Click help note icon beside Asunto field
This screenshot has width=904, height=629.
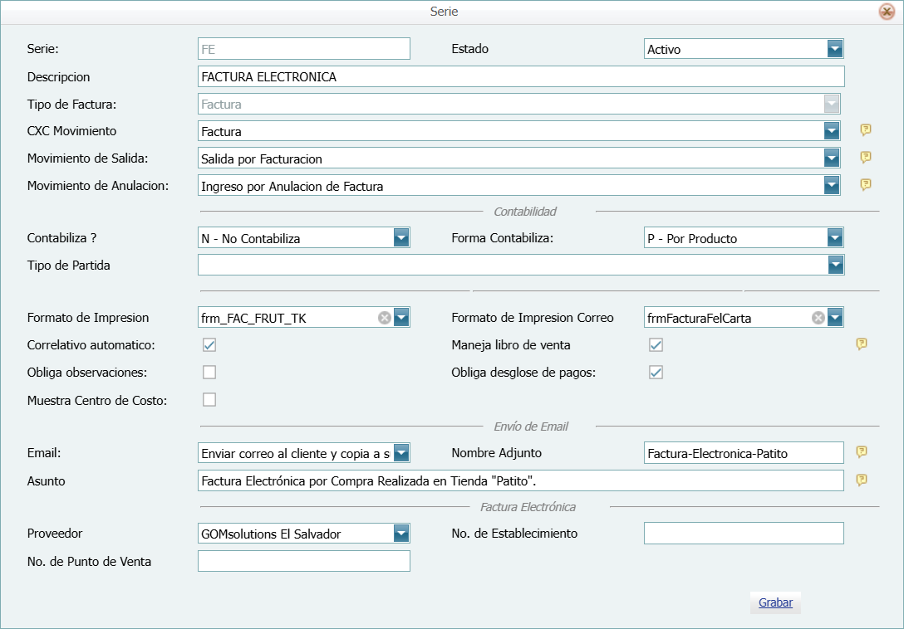(x=862, y=480)
